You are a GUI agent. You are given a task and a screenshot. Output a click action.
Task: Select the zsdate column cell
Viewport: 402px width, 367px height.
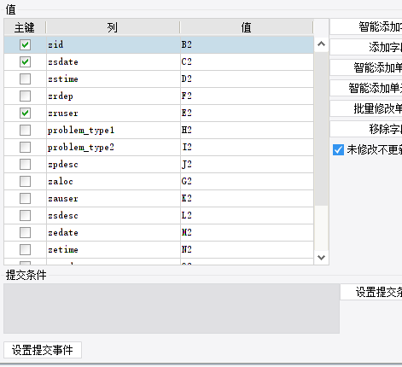pos(114,61)
